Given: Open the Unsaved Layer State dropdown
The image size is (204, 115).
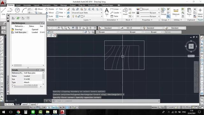Looking at the screenshot, I should click(87, 13).
